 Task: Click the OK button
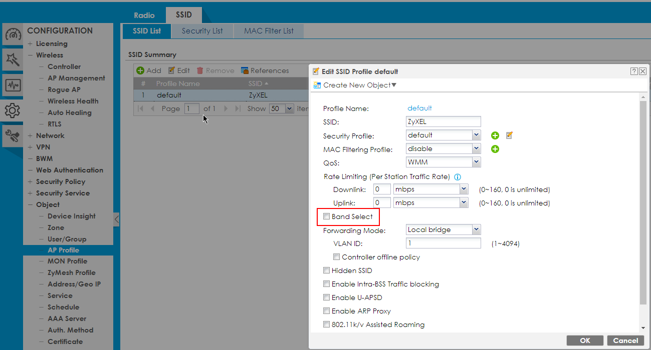(x=585, y=340)
